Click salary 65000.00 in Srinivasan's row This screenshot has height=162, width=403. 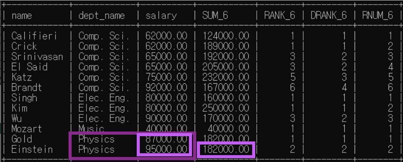[166, 57]
